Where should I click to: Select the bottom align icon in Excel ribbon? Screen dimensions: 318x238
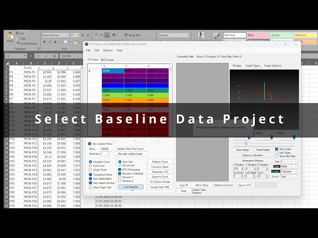click(107, 35)
